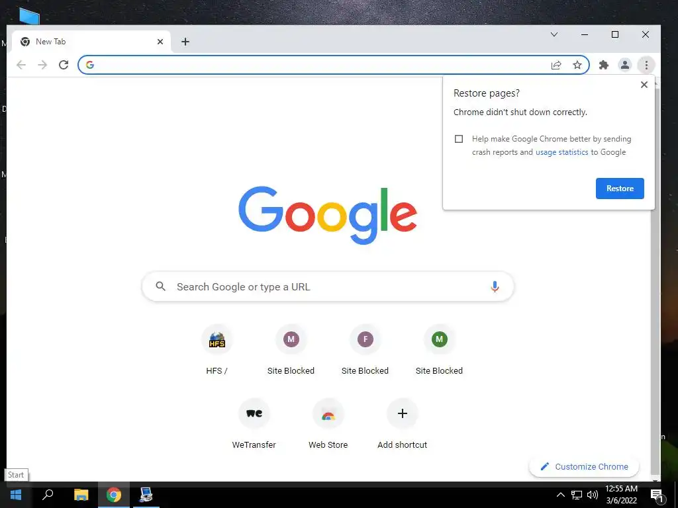Select the New Tab tab

click(x=91, y=42)
